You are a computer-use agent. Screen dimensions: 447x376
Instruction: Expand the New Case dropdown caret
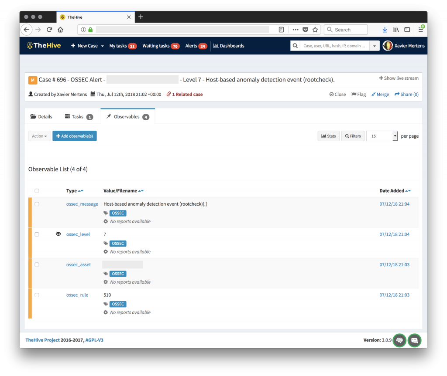(x=102, y=46)
